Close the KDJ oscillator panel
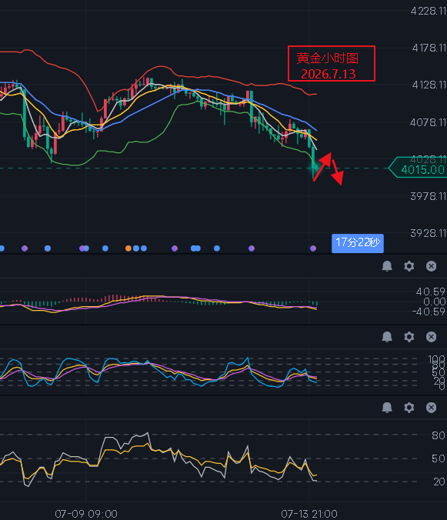447x520 pixels. point(431,337)
